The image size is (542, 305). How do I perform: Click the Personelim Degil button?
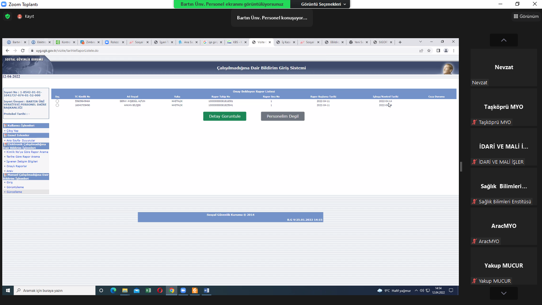(x=283, y=116)
